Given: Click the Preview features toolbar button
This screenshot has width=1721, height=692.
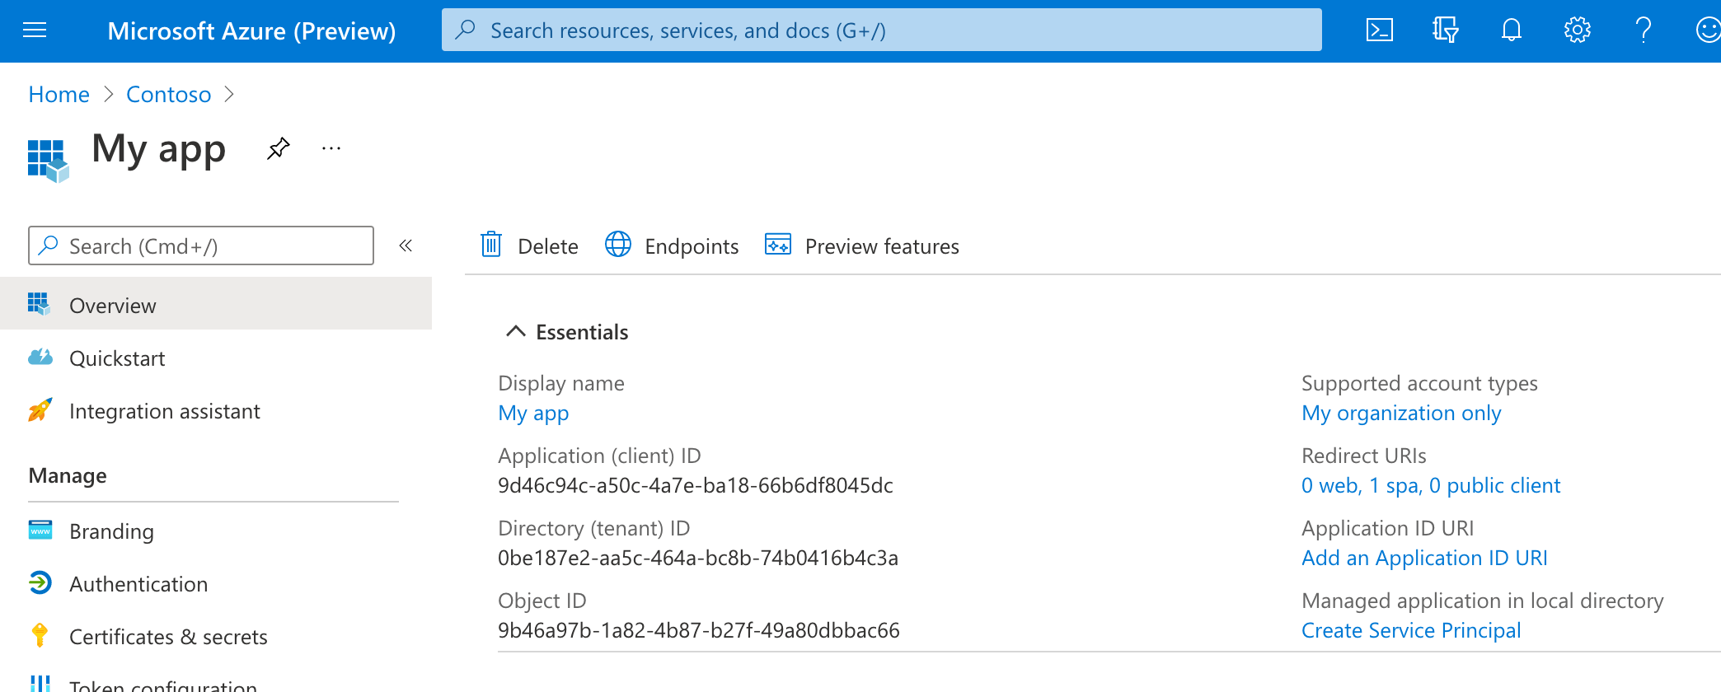Looking at the screenshot, I should [x=862, y=245].
